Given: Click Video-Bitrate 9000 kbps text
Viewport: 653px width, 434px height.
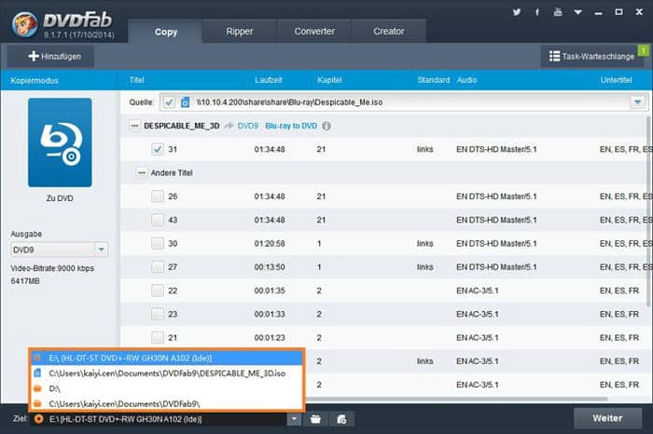Looking at the screenshot, I should (52, 268).
